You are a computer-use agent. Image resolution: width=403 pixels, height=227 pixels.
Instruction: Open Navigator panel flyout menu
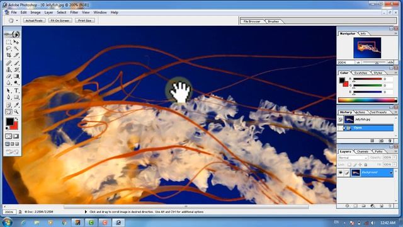coord(396,33)
